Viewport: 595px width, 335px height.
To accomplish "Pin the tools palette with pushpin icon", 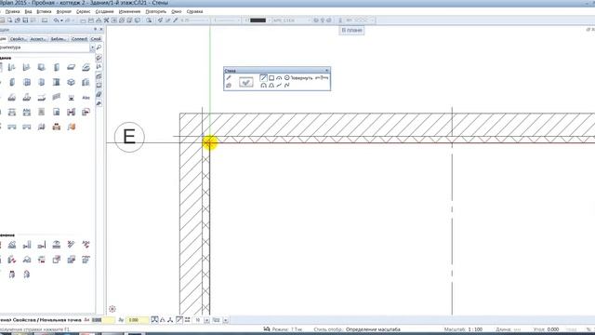I will [95, 29].
